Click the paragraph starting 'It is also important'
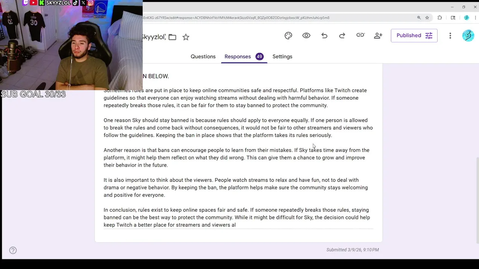 [236, 188]
